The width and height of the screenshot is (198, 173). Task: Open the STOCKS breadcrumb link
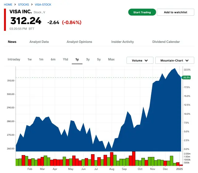(x=24, y=5)
